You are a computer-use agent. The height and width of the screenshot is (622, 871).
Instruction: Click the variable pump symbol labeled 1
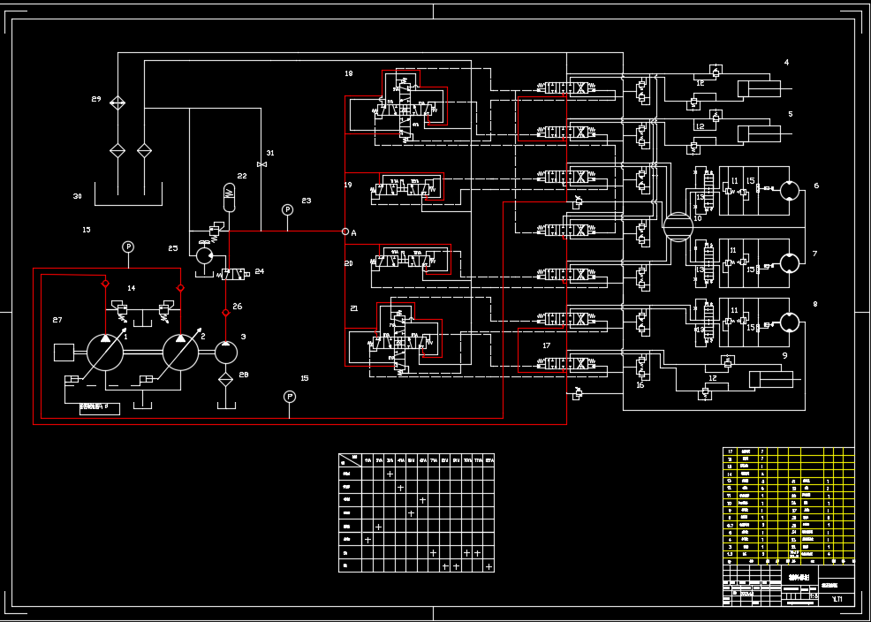[105, 352]
